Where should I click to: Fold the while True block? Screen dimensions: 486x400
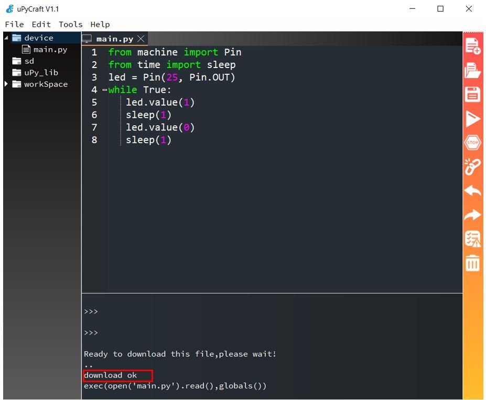(x=105, y=90)
